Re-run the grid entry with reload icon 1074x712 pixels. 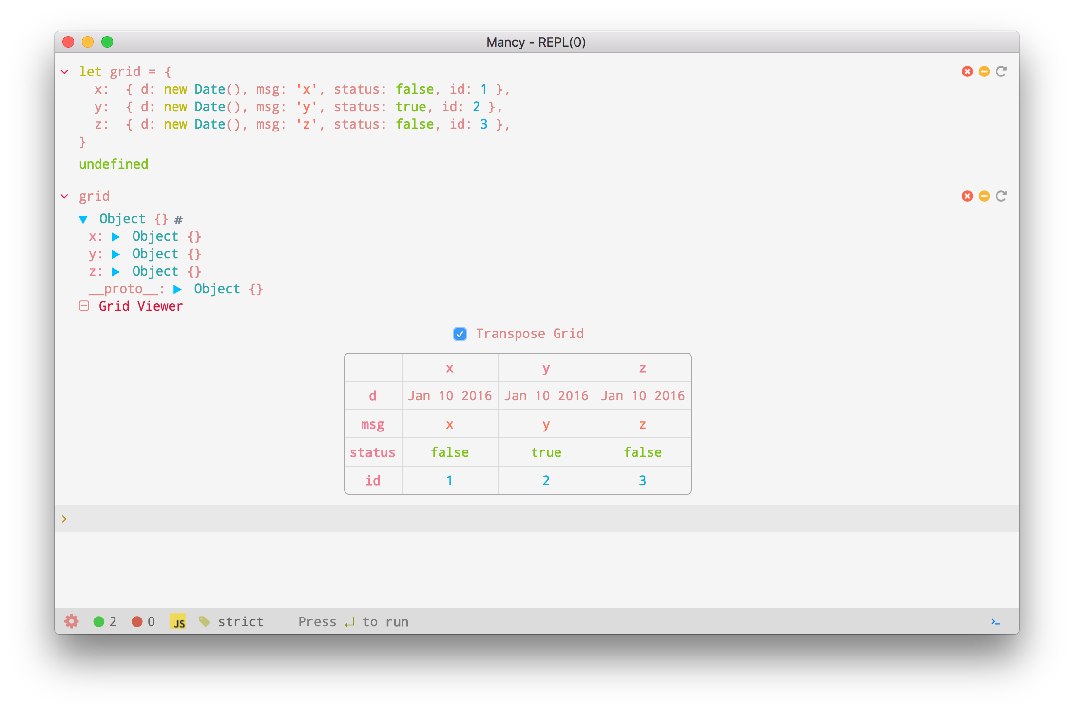pos(1001,196)
